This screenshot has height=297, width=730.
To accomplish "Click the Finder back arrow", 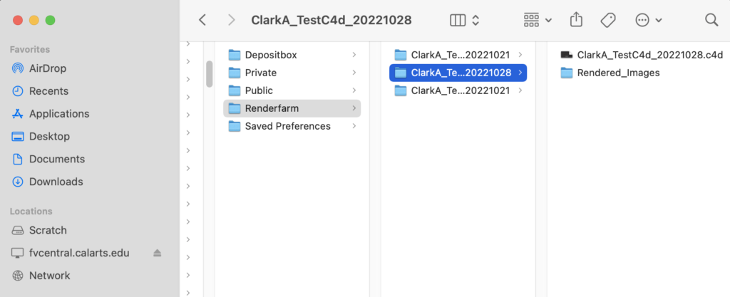I will coord(202,20).
